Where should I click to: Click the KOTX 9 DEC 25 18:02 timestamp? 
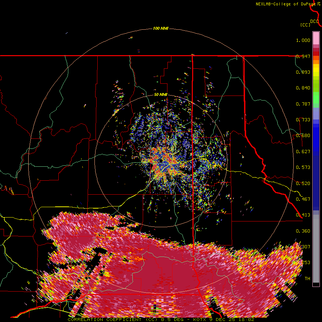tap(224, 319)
